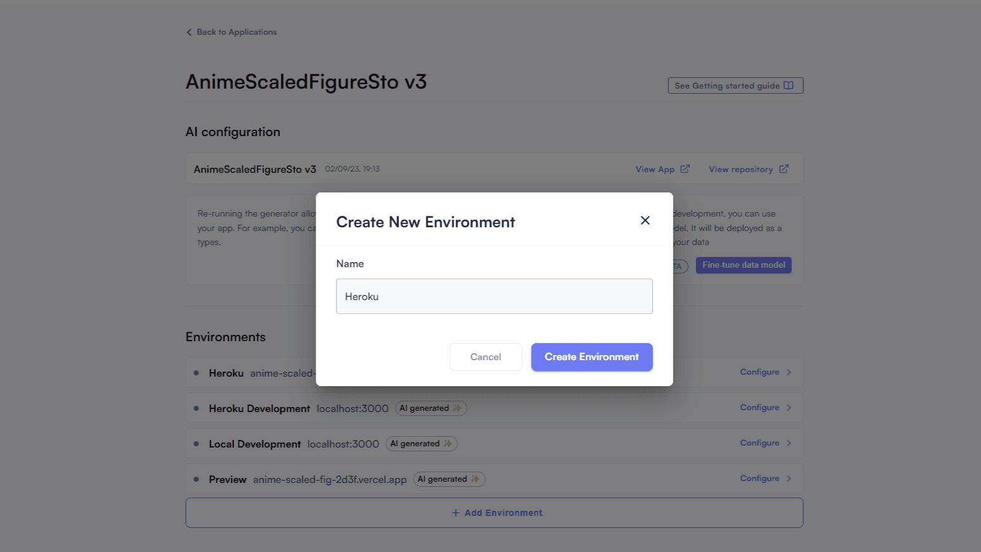The width and height of the screenshot is (981, 552).
Task: Click the Name input field containing Heroku
Action: (x=494, y=296)
